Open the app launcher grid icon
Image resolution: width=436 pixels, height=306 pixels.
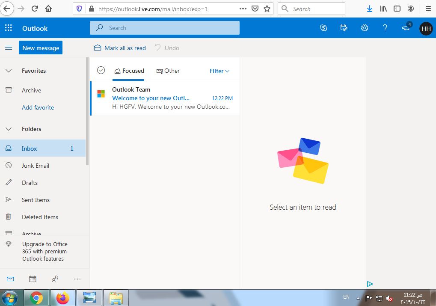[9, 28]
